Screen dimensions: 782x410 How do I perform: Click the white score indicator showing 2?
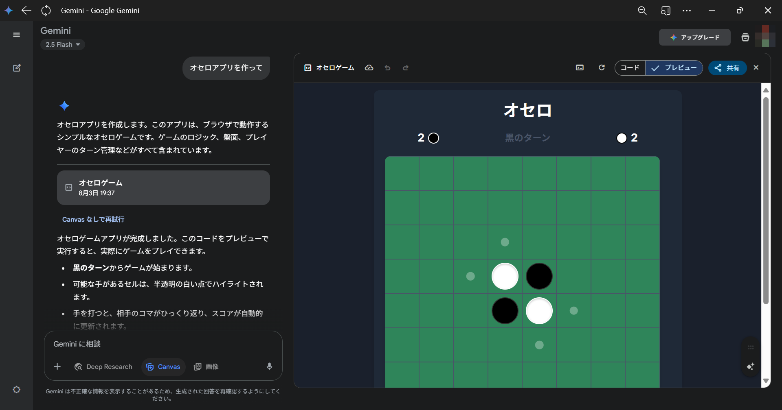pos(627,138)
